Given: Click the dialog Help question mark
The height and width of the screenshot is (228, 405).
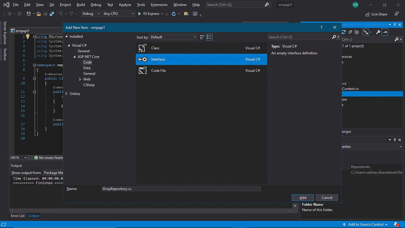Looking at the screenshot, I should pos(321,27).
